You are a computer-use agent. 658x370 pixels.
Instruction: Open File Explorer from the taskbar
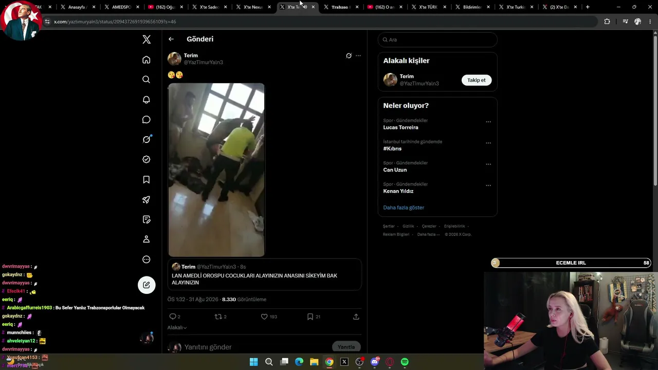click(x=314, y=362)
